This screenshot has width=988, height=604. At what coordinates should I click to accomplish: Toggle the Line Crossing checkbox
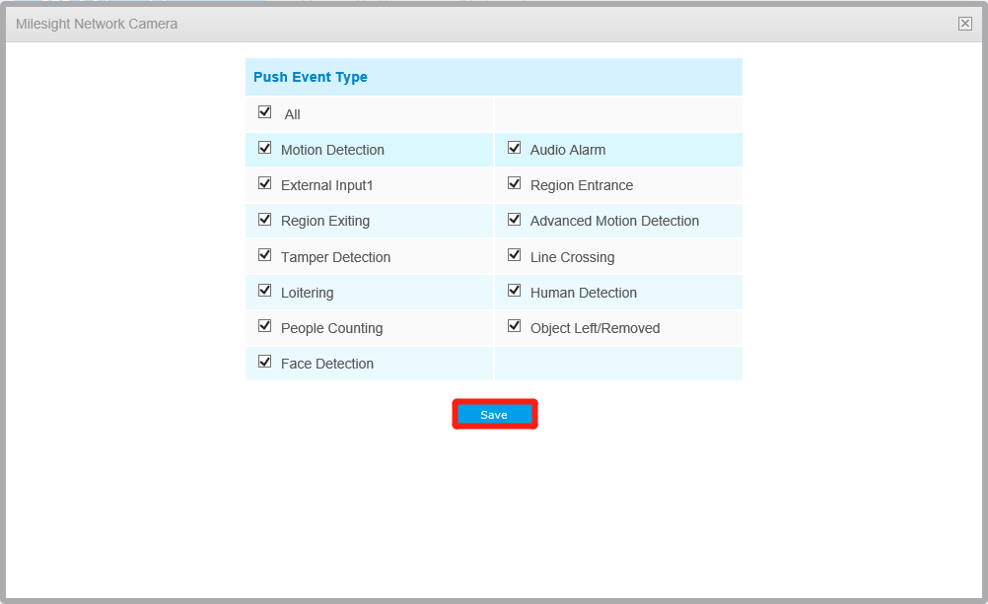point(514,255)
